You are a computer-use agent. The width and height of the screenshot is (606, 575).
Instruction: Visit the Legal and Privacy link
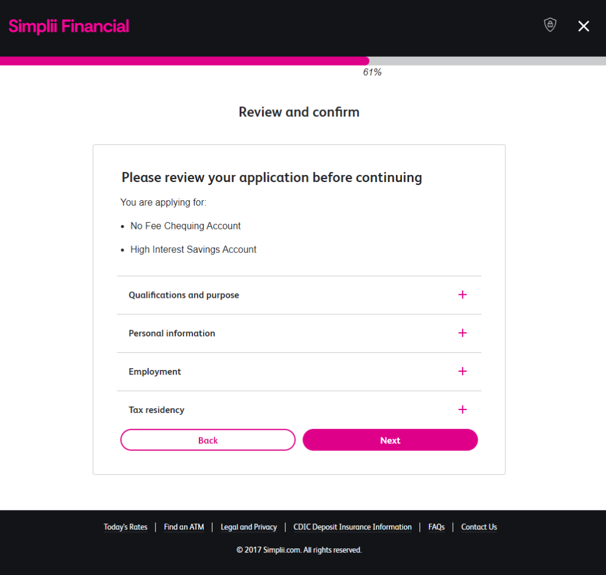click(x=249, y=527)
